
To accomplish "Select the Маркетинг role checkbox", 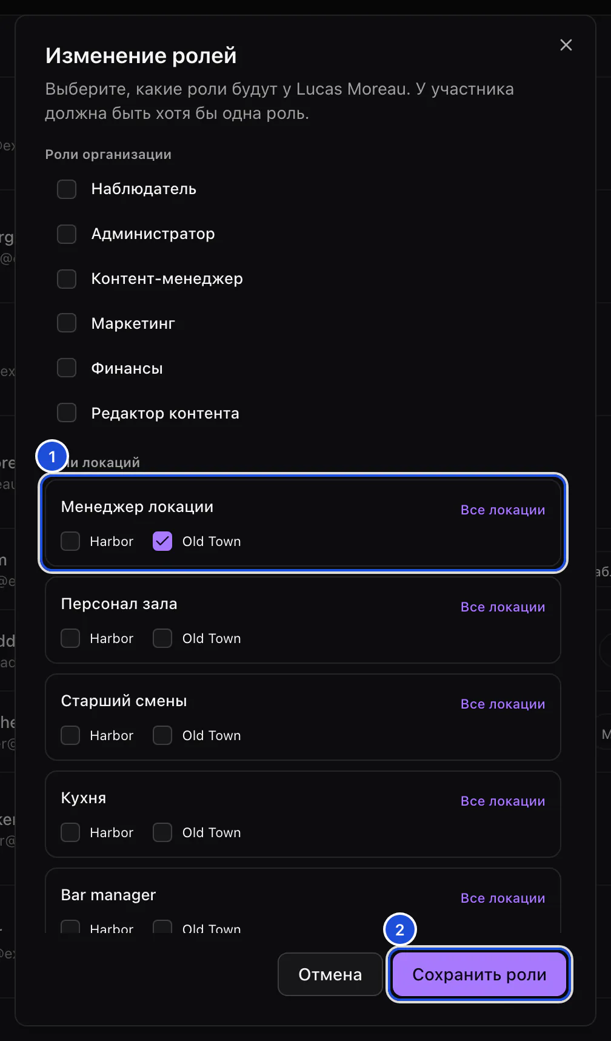I will coord(67,323).
